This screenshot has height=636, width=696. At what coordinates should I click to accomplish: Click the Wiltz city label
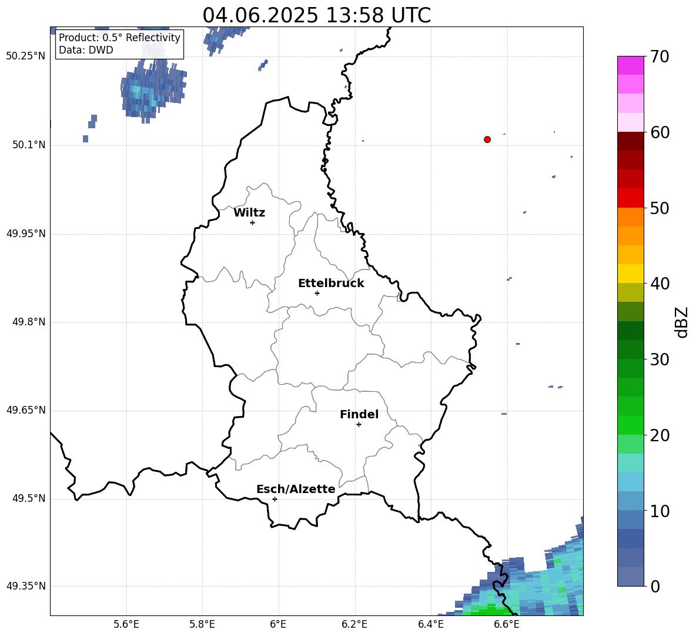coord(249,213)
